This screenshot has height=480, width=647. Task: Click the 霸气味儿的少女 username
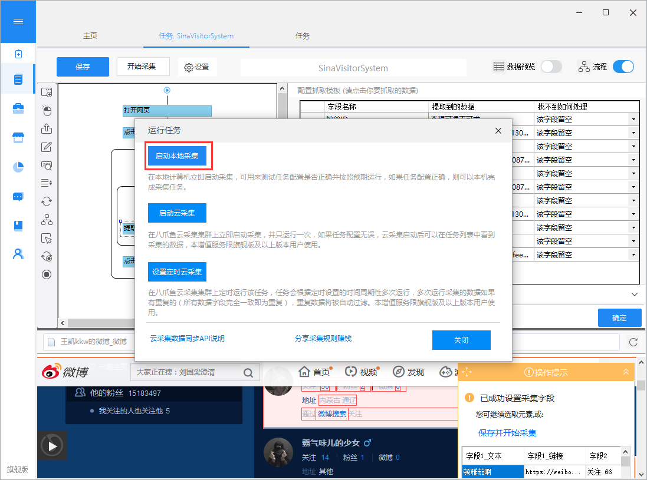click(331, 443)
